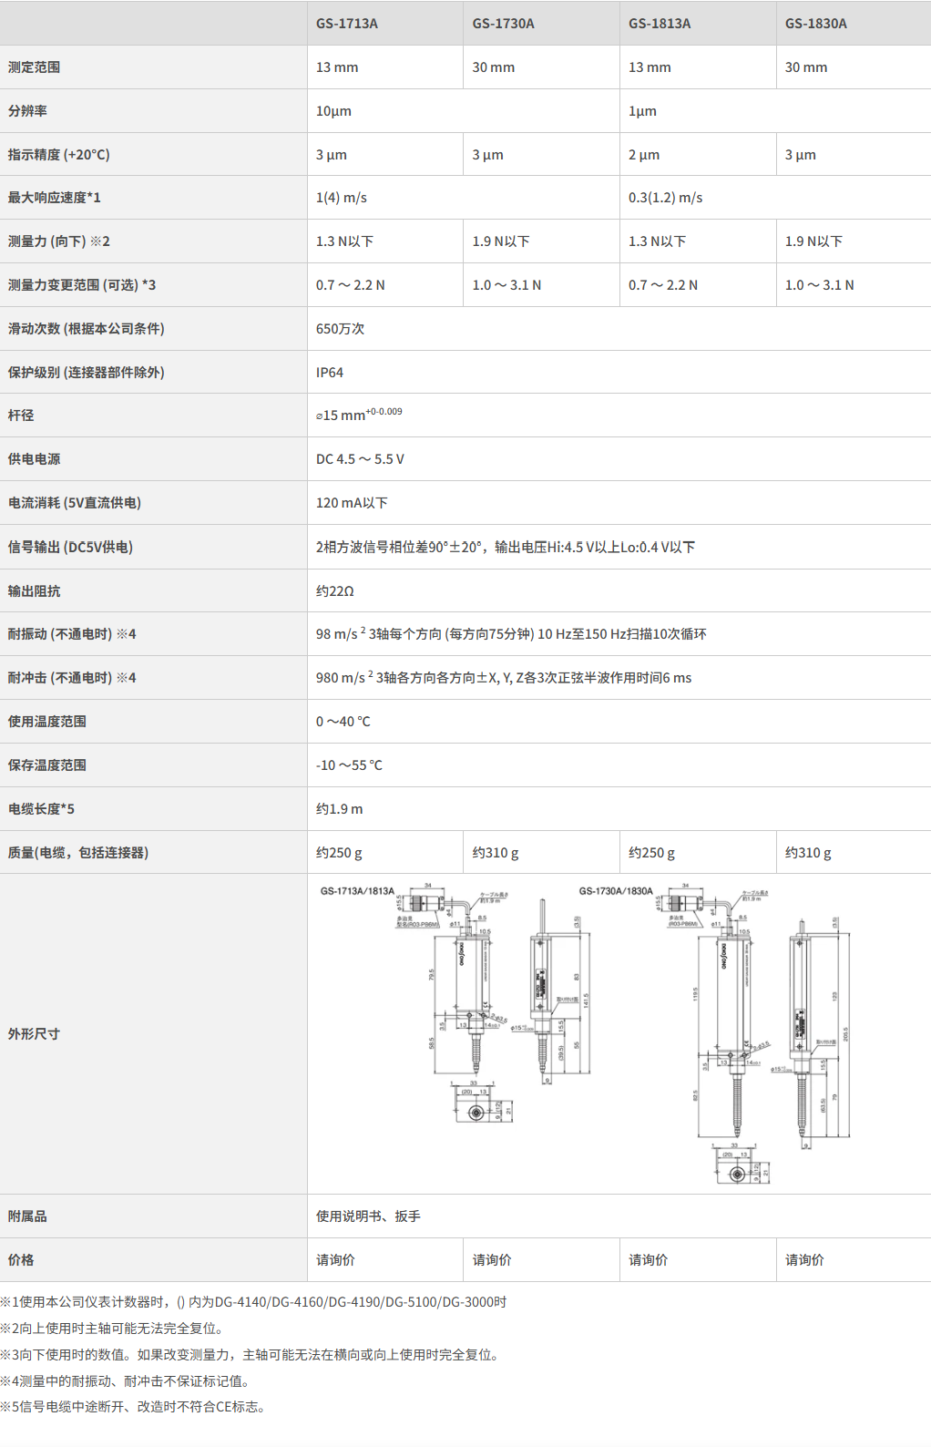Click the 指示精度 (+20°C) row label
This screenshot has width=931, height=1447.
click(59, 155)
